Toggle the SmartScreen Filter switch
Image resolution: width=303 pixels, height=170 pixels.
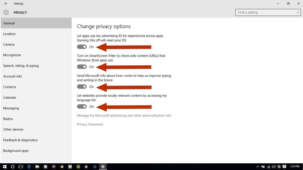(x=82, y=67)
